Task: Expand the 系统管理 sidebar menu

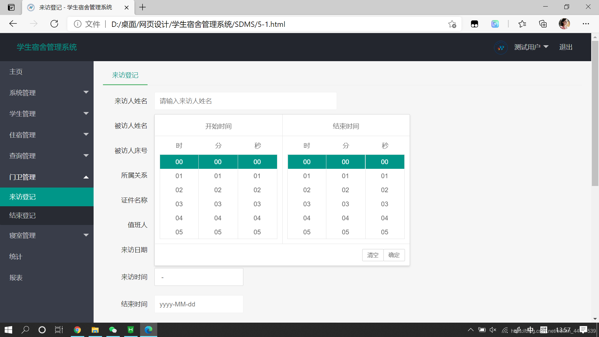Action: point(47,93)
